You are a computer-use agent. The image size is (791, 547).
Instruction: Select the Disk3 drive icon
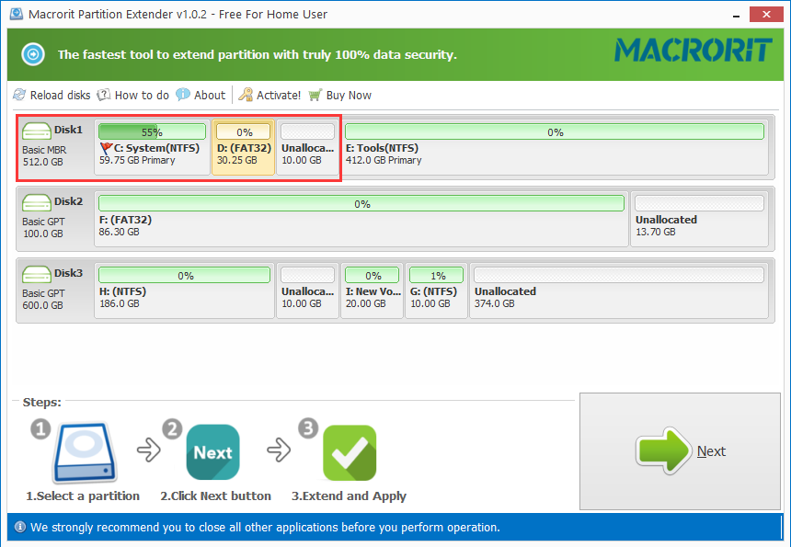pyautogui.click(x=38, y=274)
